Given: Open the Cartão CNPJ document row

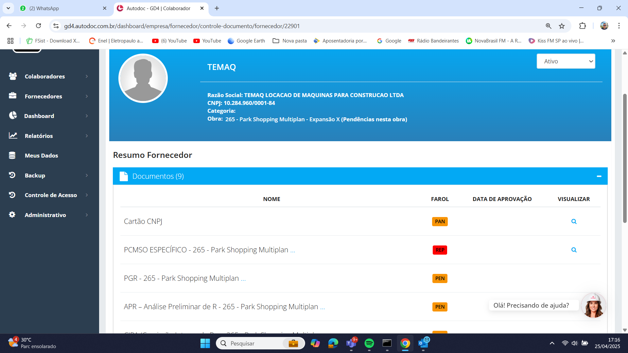Looking at the screenshot, I should (x=360, y=221).
